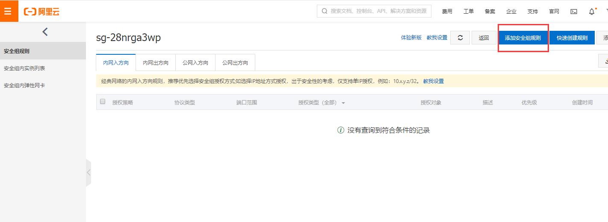Click the 没有查询到符合条件的记录 message

[x=389, y=130]
